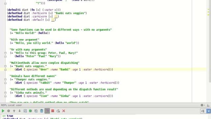
Task: Run the REPL with green play icon
Action: point(3,111)
